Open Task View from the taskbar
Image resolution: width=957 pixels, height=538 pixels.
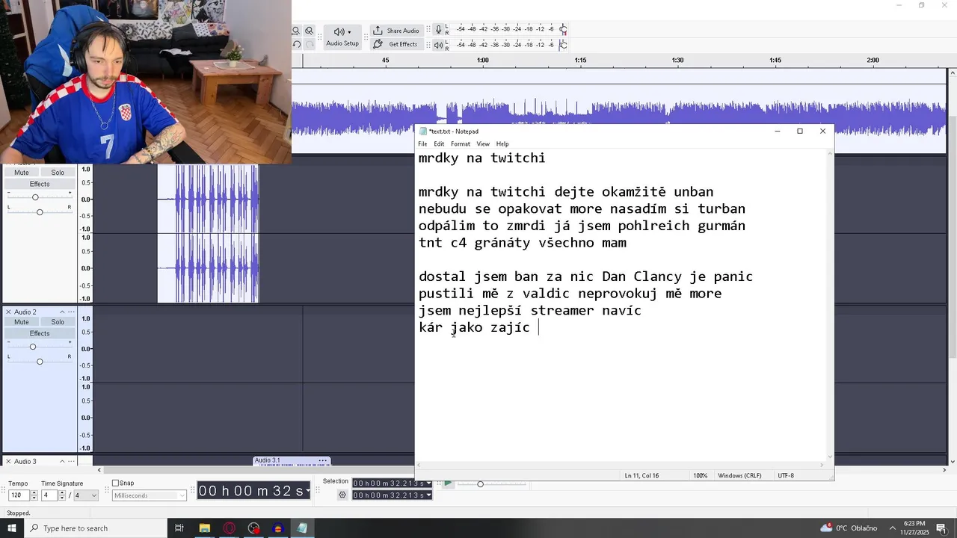[179, 528]
